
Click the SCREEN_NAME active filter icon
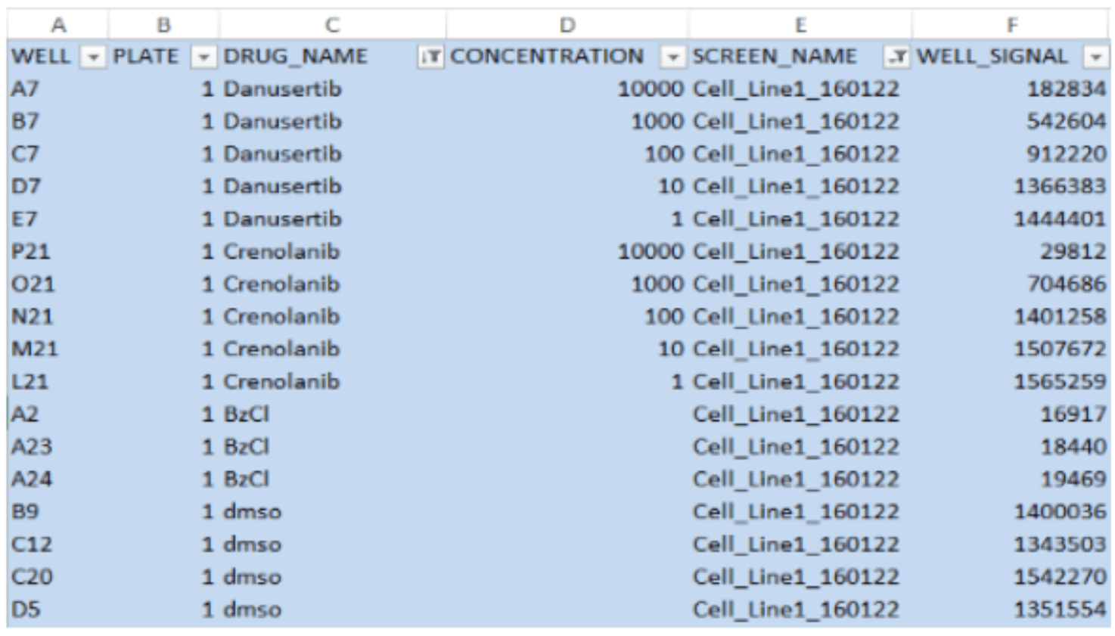point(896,57)
